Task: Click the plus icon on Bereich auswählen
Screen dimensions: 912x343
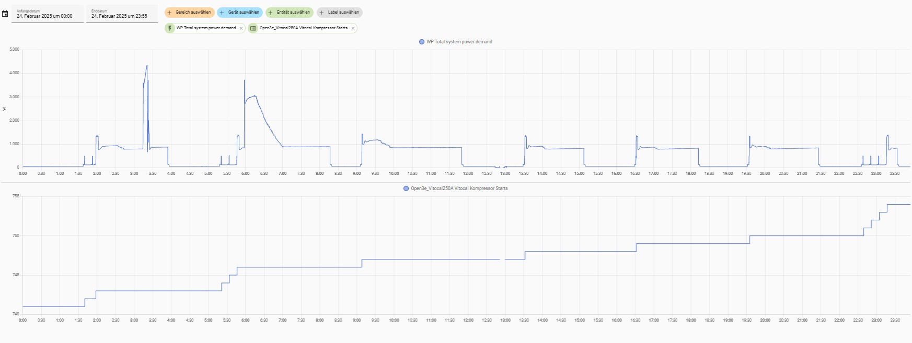Action: tap(169, 13)
